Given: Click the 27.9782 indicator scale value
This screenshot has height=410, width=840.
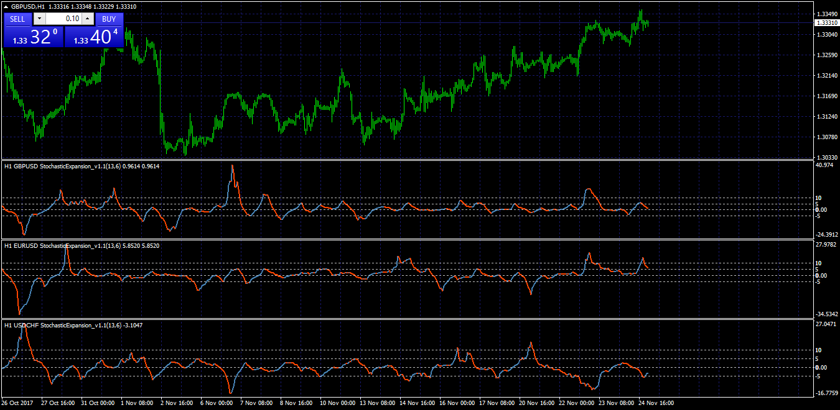Looking at the screenshot, I should pos(826,245).
